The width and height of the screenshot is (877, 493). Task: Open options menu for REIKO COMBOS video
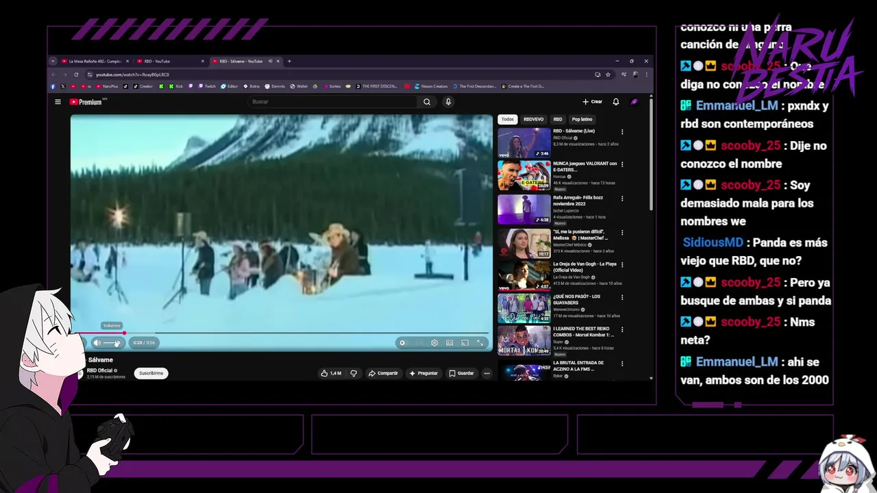click(622, 331)
